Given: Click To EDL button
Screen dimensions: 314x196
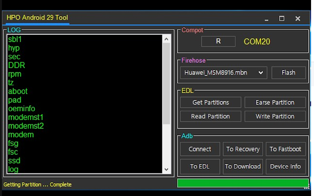Looking at the screenshot, I should (200, 167).
